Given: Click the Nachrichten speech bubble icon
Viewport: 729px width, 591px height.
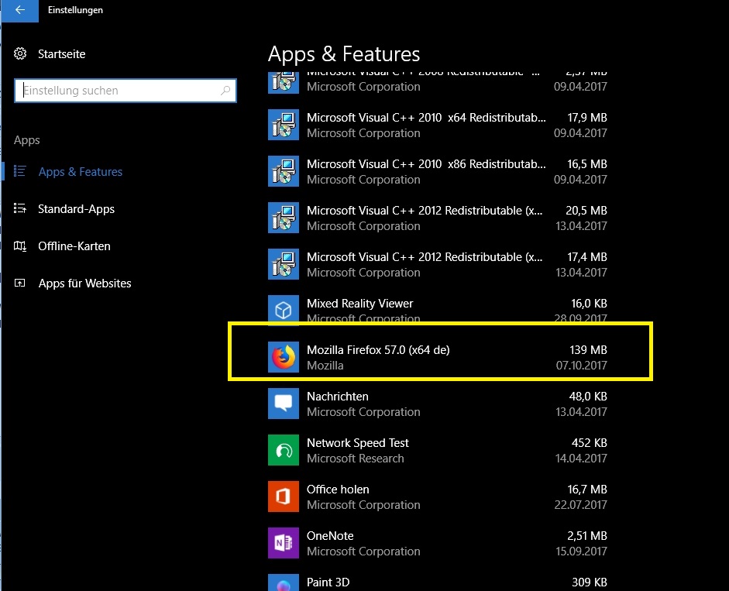Looking at the screenshot, I should (x=284, y=404).
